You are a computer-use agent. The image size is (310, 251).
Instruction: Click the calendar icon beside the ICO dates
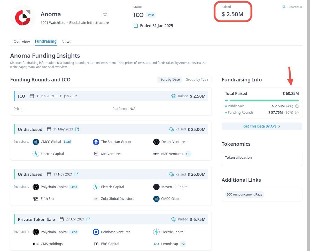click(32, 96)
